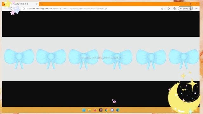The height and width of the screenshot is (114, 203).
Task: Click the site info lock icon
Action: point(24,9)
